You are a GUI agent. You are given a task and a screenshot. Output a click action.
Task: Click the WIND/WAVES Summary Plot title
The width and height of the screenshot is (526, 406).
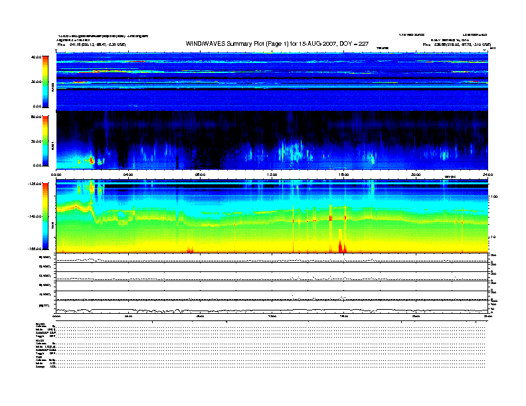pyautogui.click(x=277, y=44)
